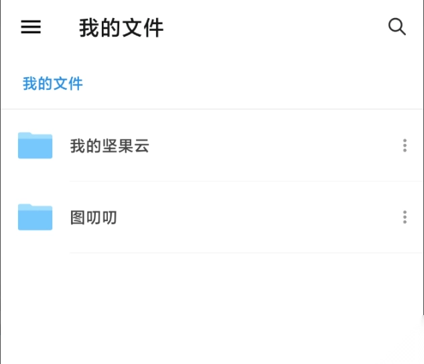
Task: Open more options for 图叨叨
Action: [405, 217]
